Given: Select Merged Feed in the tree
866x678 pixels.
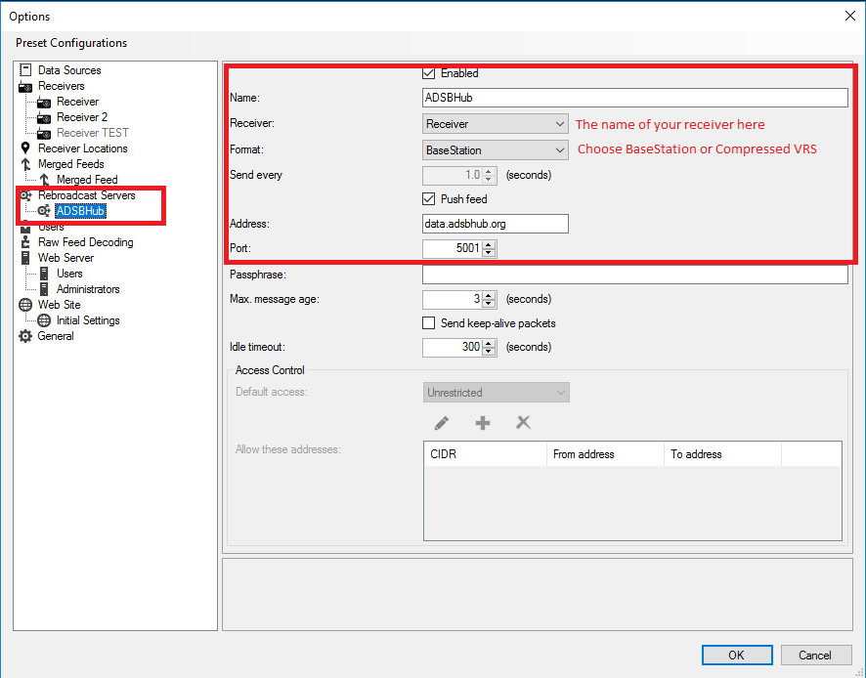Looking at the screenshot, I should [x=86, y=180].
